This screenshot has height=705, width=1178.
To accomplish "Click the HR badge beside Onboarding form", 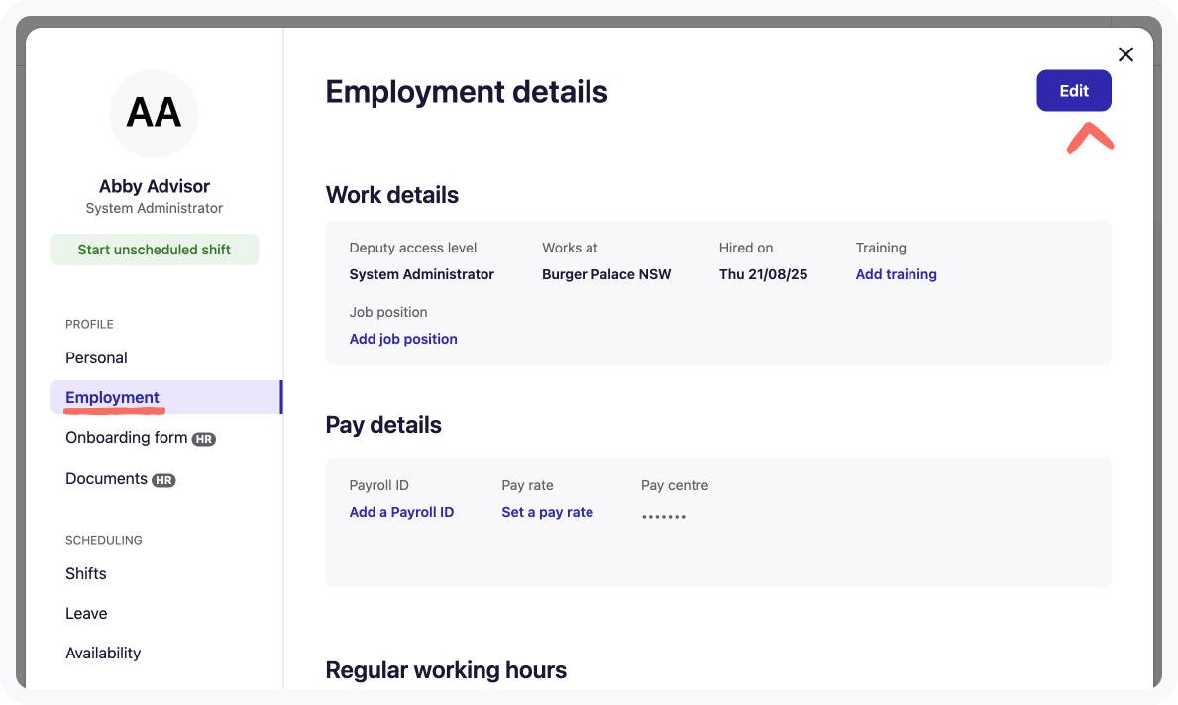I will point(204,439).
